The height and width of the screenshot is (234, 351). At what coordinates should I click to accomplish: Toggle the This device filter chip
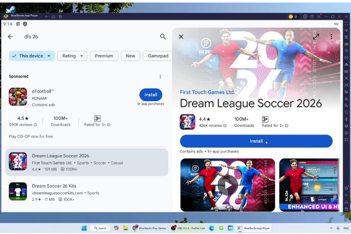click(x=32, y=56)
